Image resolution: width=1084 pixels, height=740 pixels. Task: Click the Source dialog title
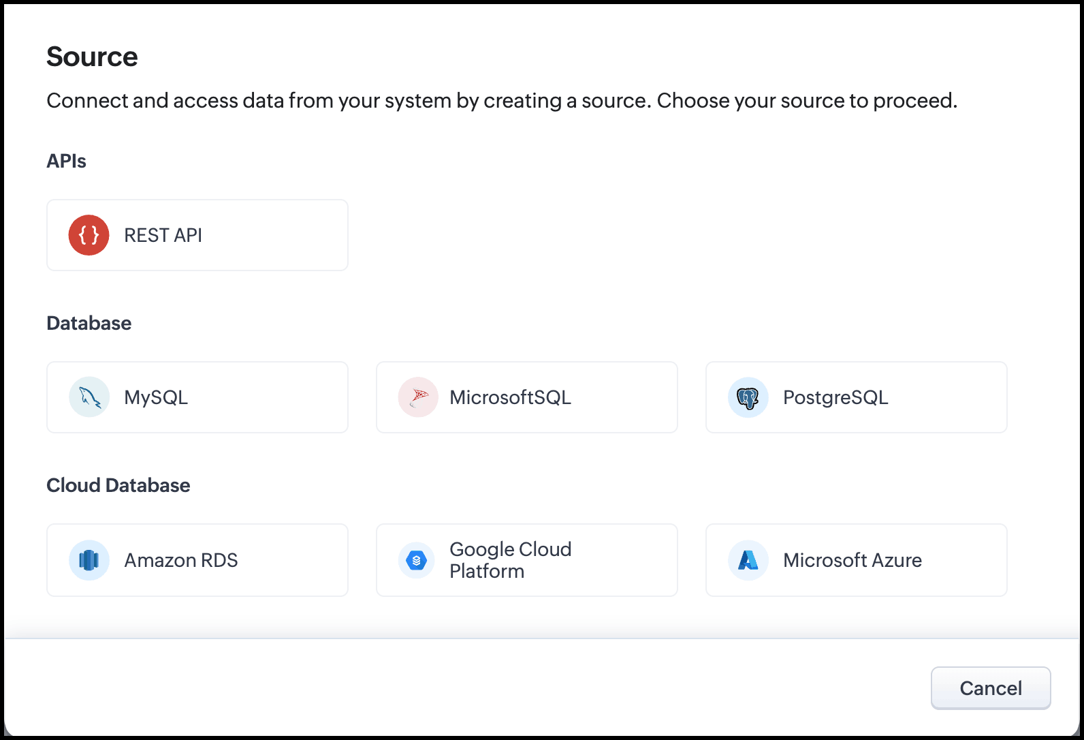tap(92, 57)
